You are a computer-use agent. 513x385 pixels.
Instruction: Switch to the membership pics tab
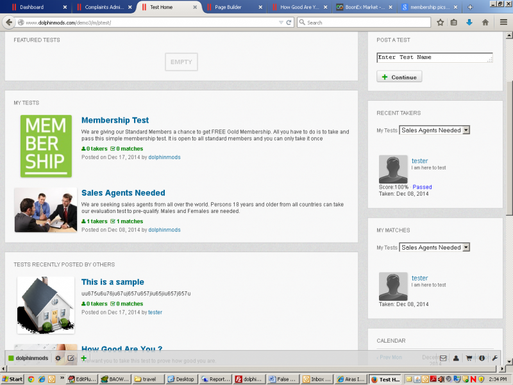pos(430,7)
